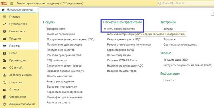Open Передача товаров комитенту
This screenshot has height=108, width=214.
(x=65, y=71)
